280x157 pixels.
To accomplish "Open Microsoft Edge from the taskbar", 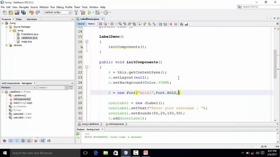I will click(x=96, y=153).
